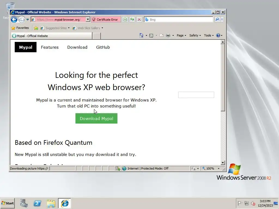
Task: Click the scrollbar up arrow
Action: coord(223,42)
